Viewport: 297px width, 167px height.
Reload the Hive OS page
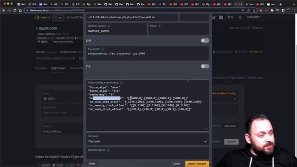coord(15,10)
